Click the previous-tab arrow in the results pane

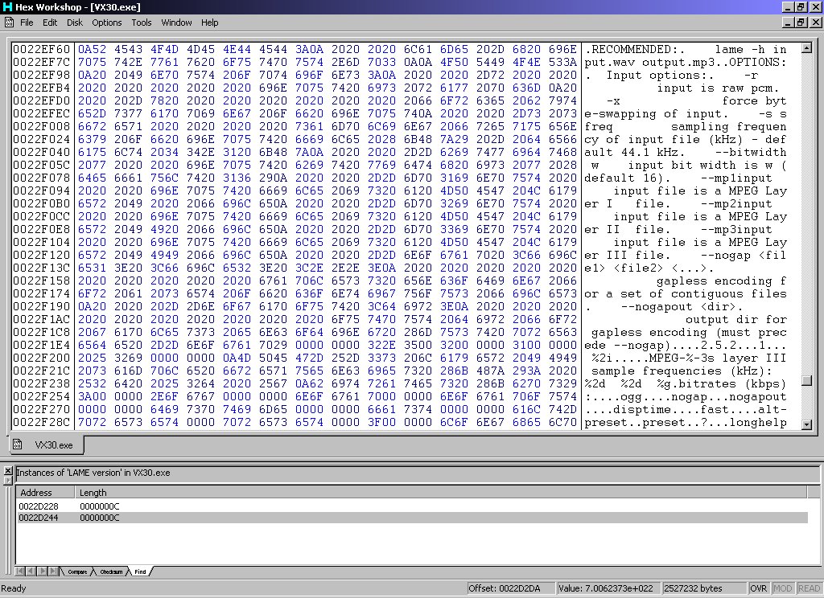(x=30, y=571)
